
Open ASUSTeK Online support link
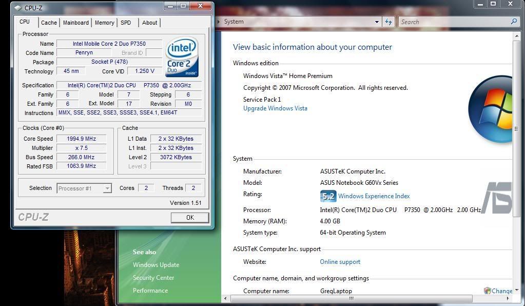[x=340, y=262]
